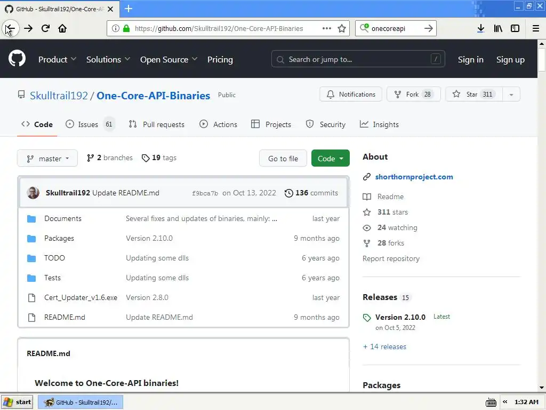
Task: Switch to the Projects tab
Action: click(271, 124)
